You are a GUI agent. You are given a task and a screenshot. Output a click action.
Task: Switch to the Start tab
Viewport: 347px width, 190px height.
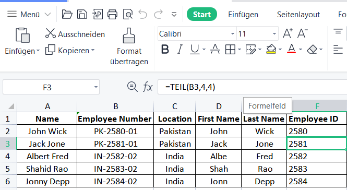pyautogui.click(x=202, y=14)
